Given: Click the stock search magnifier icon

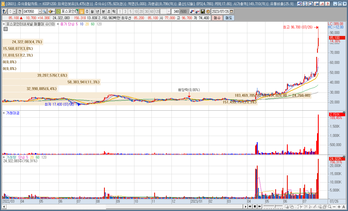Looking at the screenshot, I should 44,11.
